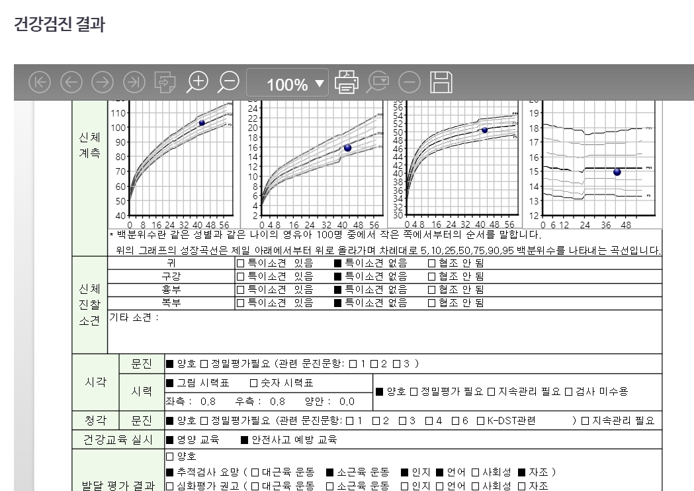Check K-DST관련 in 청각 row

480,421
